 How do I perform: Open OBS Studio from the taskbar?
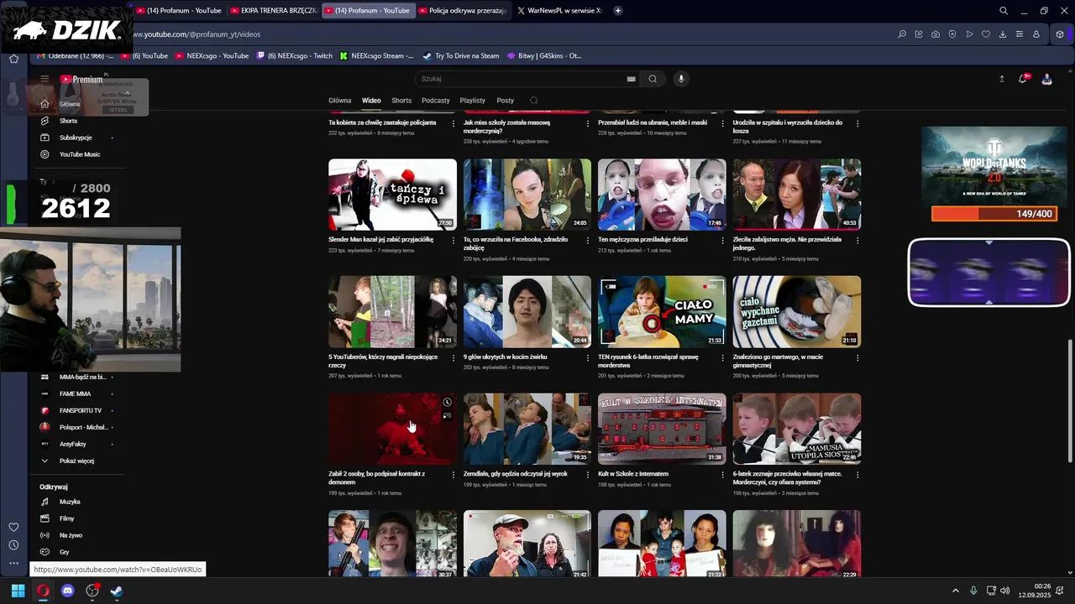pos(92,591)
